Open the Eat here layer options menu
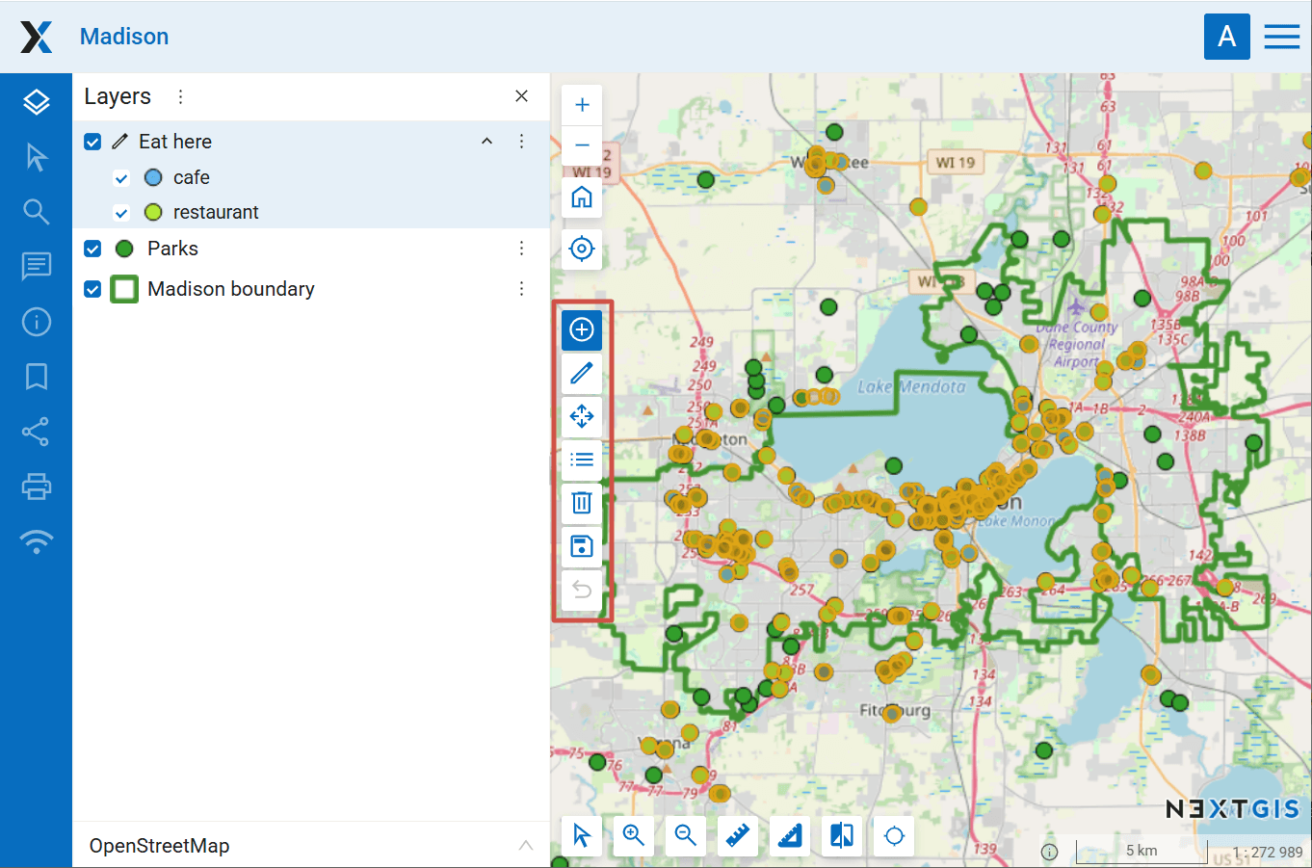Image resolution: width=1312 pixels, height=868 pixels. pos(521,142)
